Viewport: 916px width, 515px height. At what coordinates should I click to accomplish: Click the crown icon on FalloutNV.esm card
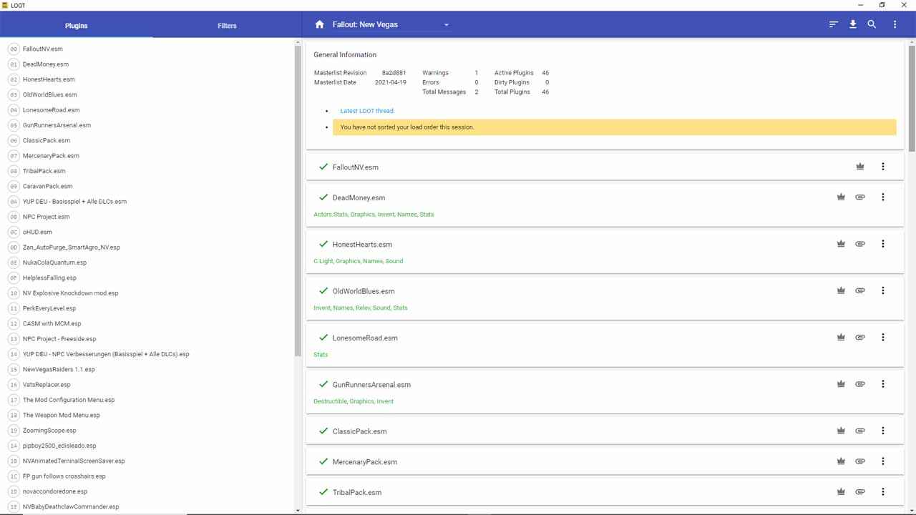point(860,167)
